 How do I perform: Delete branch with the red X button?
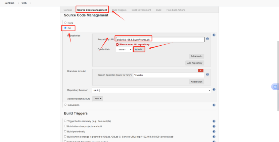coord(200,70)
